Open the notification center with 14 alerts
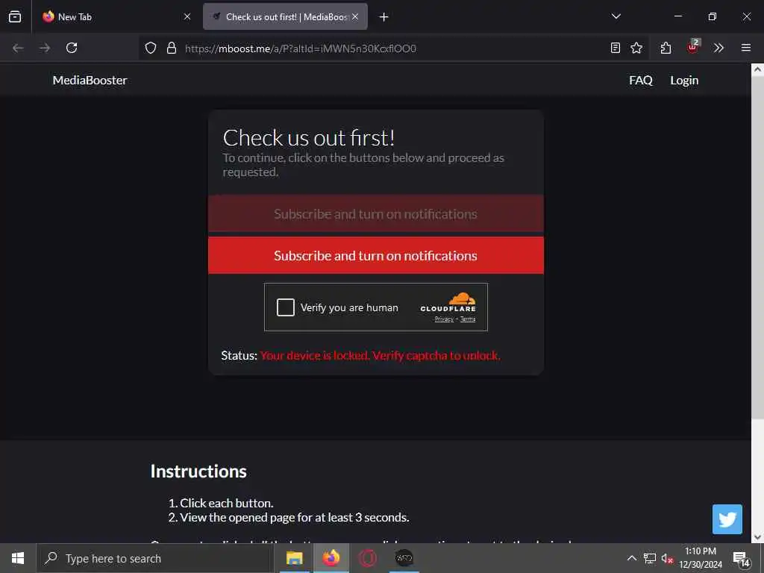 point(741,559)
